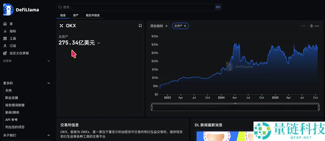This screenshot has height=141, width=325.
Task: Click the DefiLlama logo
Action: pyautogui.click(x=21, y=9)
